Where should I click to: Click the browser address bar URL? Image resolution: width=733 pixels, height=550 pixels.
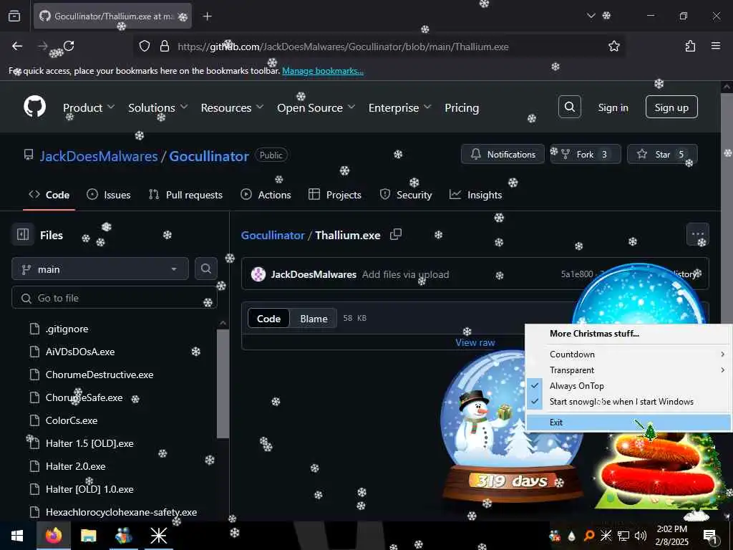click(343, 47)
